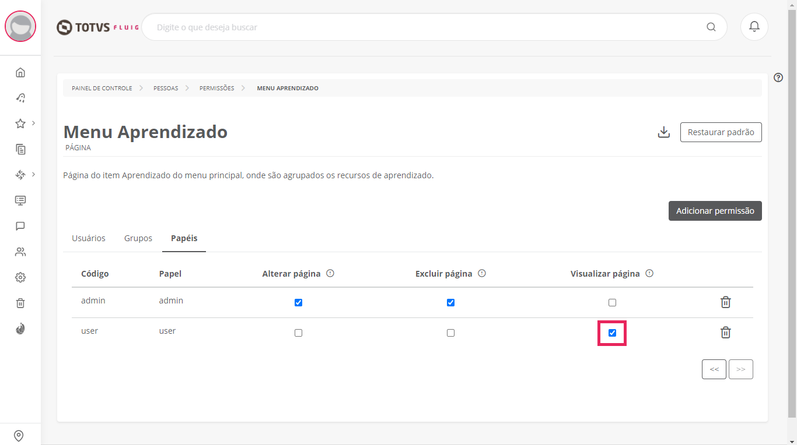This screenshot has height=445, width=797.
Task: Click the chat bubble sidebar icon
Action: point(20,226)
